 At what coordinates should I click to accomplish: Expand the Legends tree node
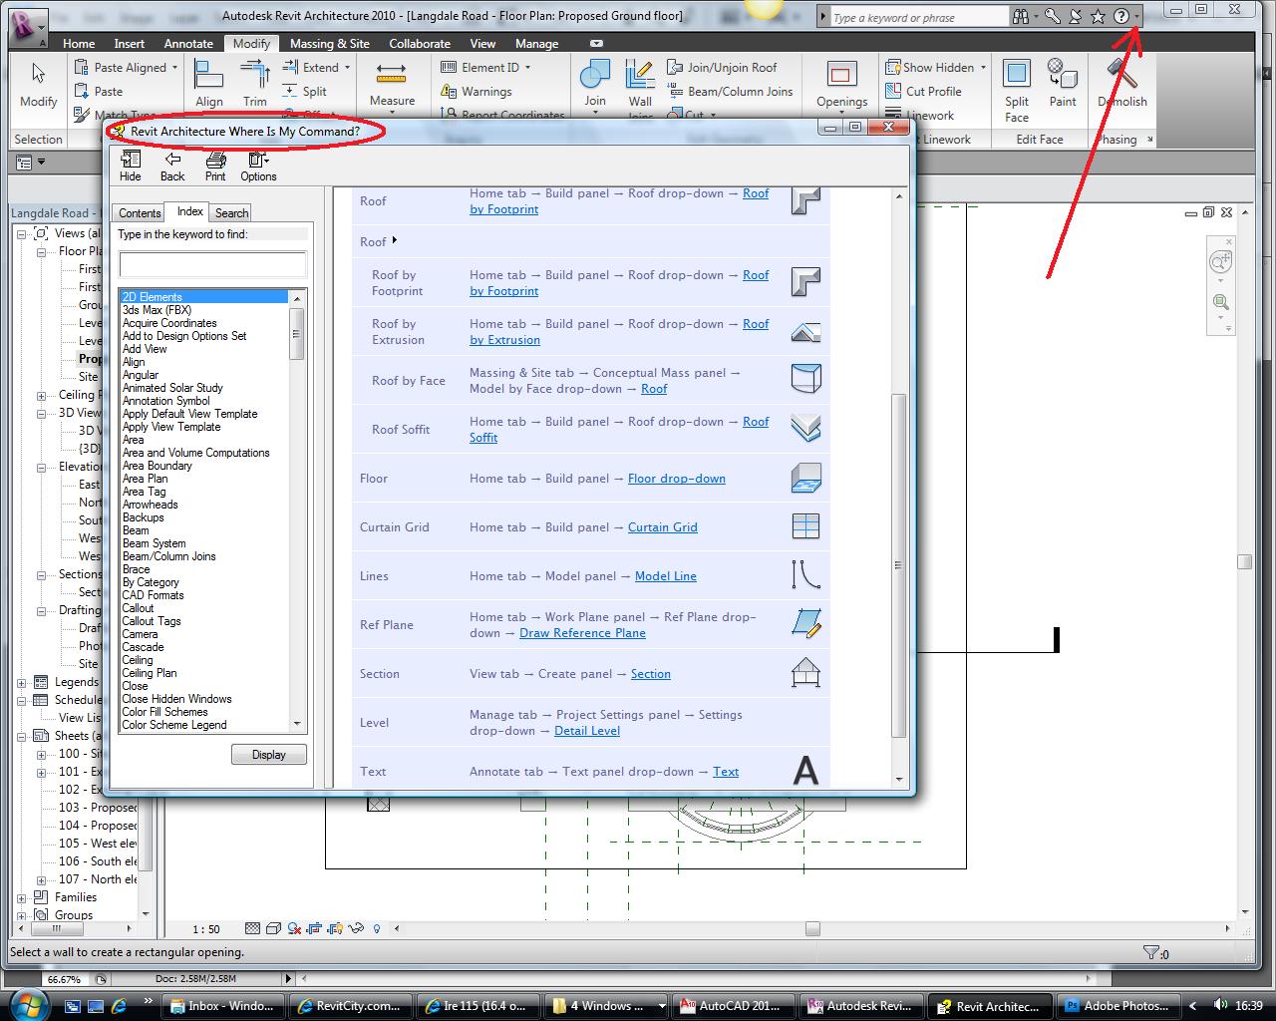click(x=22, y=683)
